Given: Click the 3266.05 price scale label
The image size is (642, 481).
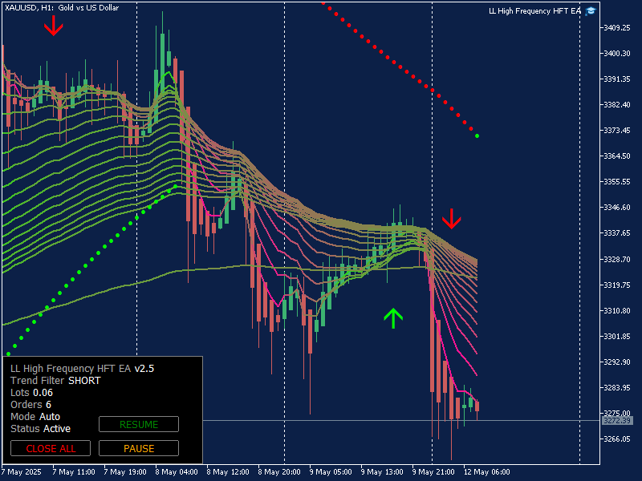Looking at the screenshot, I should coord(617,439).
